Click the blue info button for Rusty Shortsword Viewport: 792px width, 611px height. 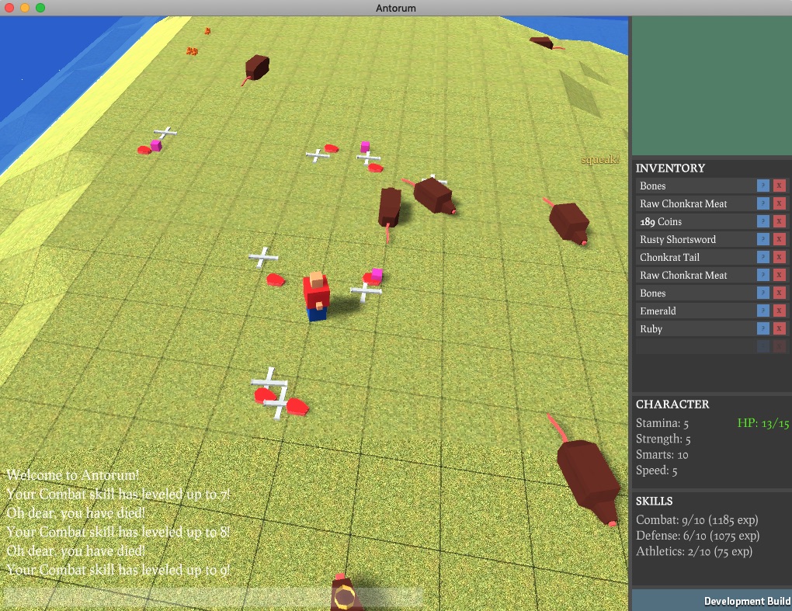pyautogui.click(x=763, y=240)
